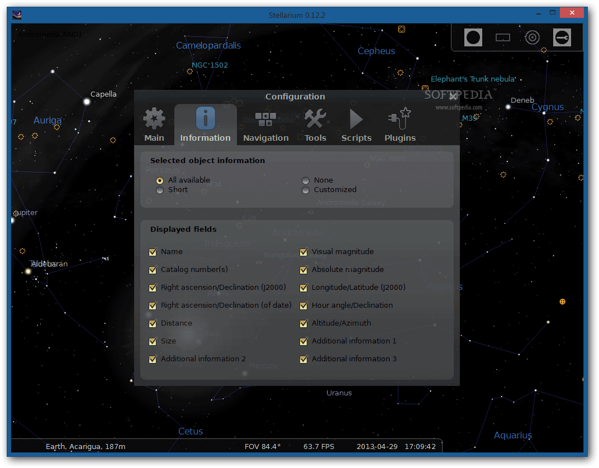Toggle the Catalog number(s) checkbox
This screenshot has width=599, height=468.
pyautogui.click(x=153, y=270)
